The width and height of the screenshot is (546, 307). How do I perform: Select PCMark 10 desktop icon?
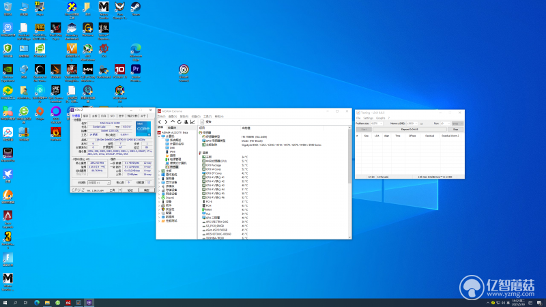120,72
